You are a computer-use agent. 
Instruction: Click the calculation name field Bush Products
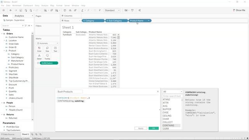click(x=70, y=92)
